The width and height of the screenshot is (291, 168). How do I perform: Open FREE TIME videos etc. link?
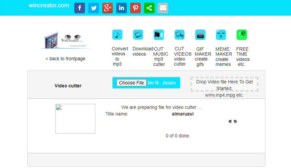coord(243,57)
